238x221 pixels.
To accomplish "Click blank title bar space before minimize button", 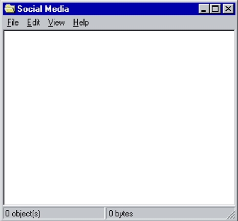I will pyautogui.click(x=133, y=9).
